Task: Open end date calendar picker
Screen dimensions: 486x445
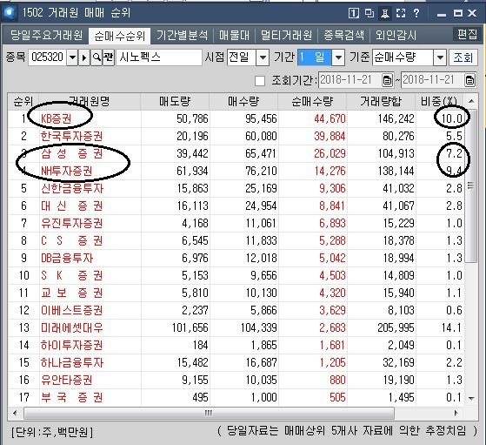Action: (469, 80)
